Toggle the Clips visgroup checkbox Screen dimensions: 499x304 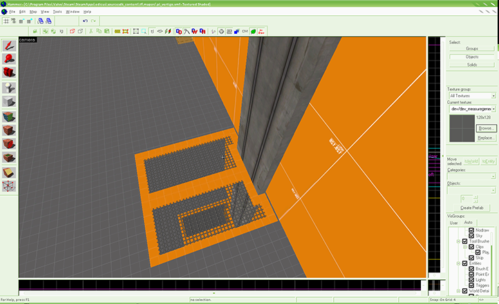point(471,247)
